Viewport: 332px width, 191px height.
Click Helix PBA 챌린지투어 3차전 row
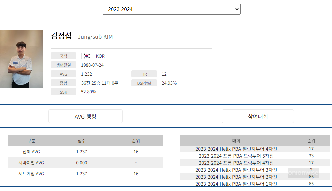255,170
